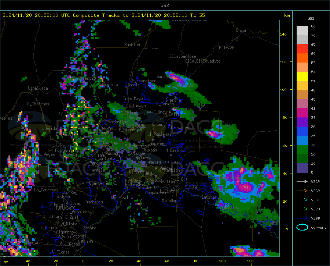The width and height of the screenshot is (330, 266).
Task: Click the Ugarteche label
Action: [x=99, y=183]
